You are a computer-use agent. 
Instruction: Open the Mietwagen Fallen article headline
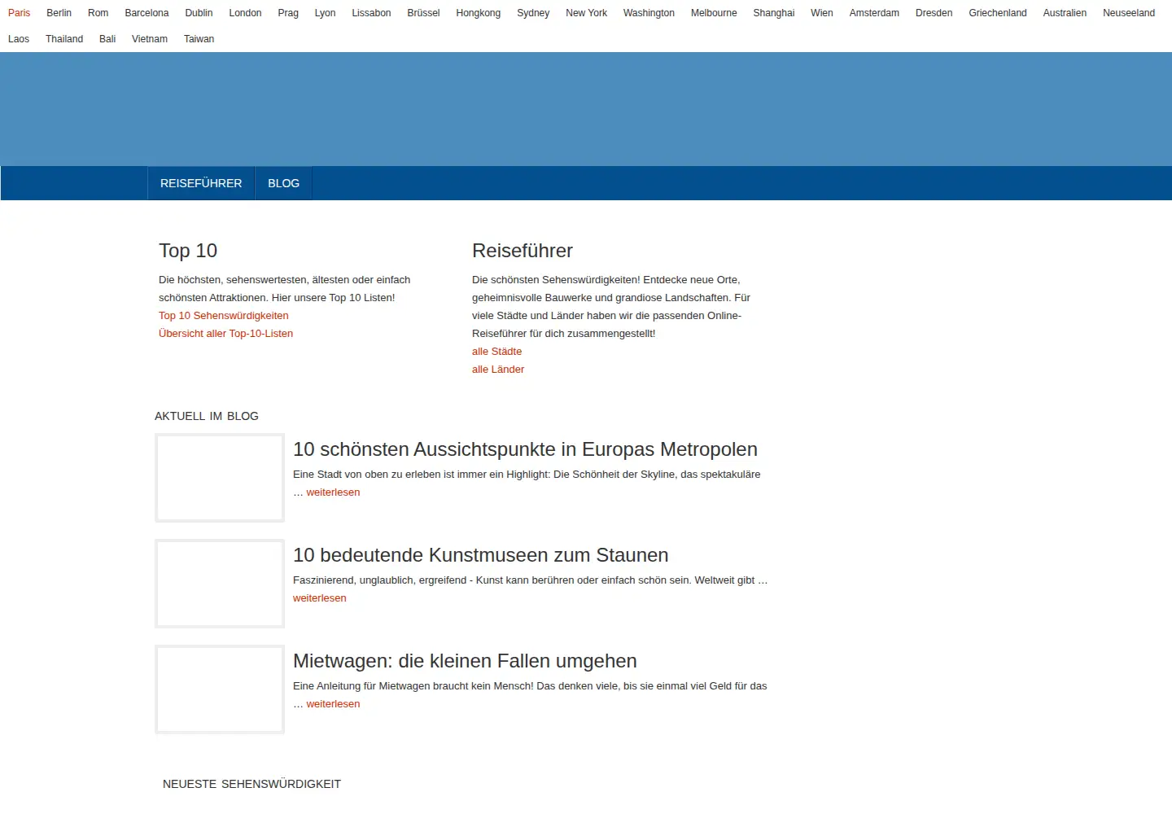tap(465, 661)
